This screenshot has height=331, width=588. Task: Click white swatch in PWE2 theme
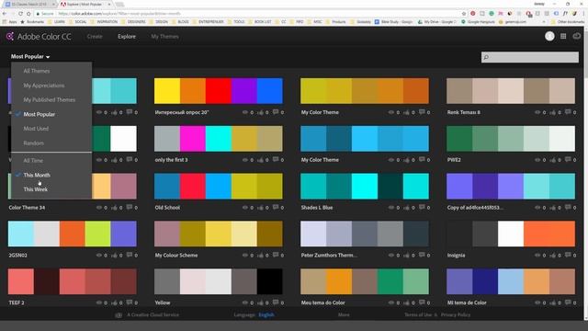click(x=561, y=139)
